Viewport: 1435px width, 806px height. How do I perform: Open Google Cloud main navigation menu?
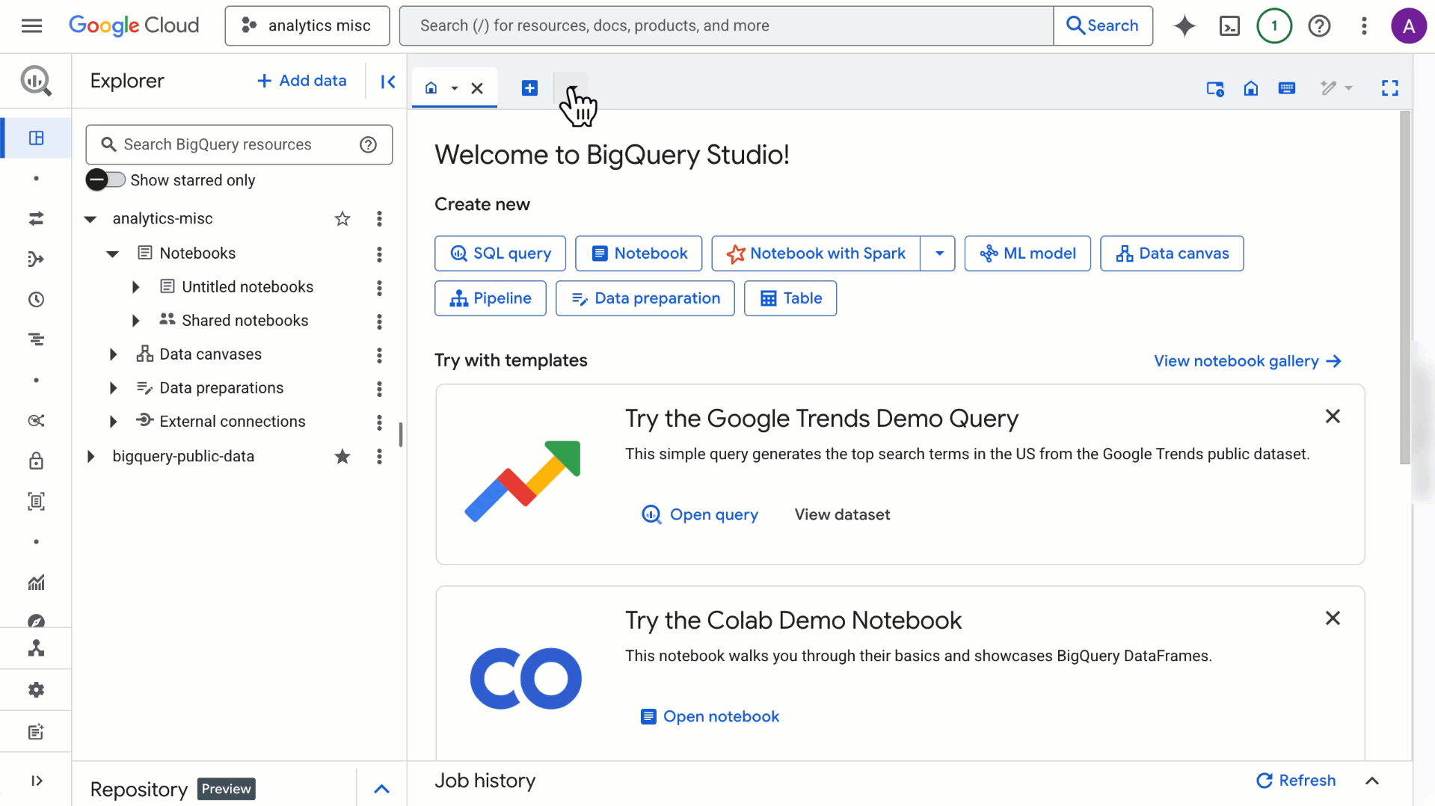pyautogui.click(x=31, y=26)
